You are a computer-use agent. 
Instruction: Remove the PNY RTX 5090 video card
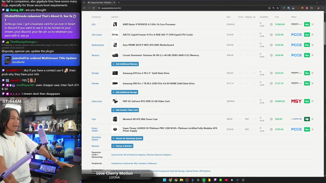313,101
